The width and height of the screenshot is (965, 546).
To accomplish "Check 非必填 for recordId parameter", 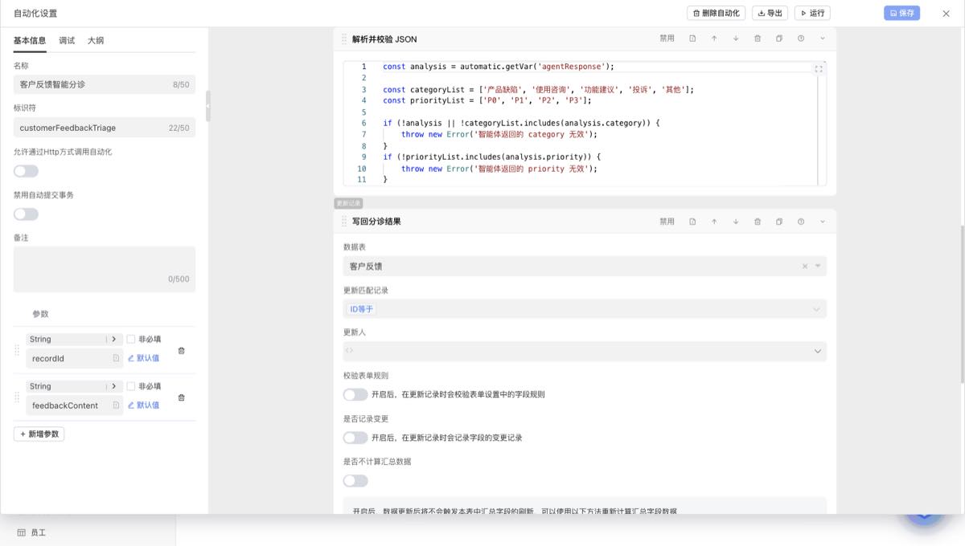I will [x=131, y=339].
